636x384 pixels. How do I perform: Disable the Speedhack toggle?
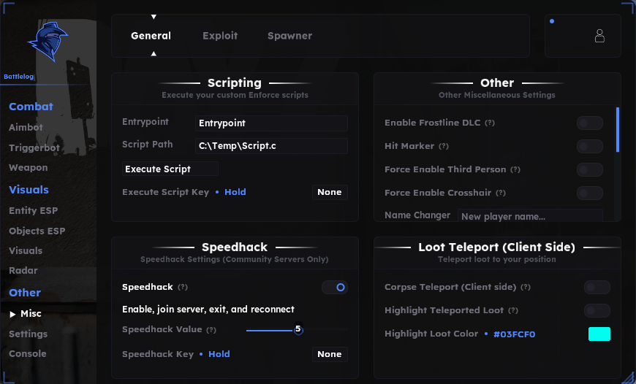click(x=335, y=287)
